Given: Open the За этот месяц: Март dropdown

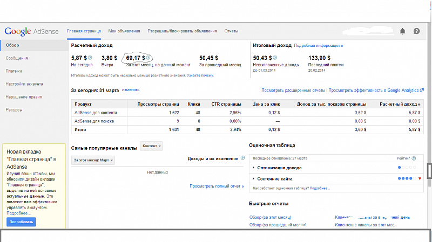Looking at the screenshot, I should pos(93,160).
